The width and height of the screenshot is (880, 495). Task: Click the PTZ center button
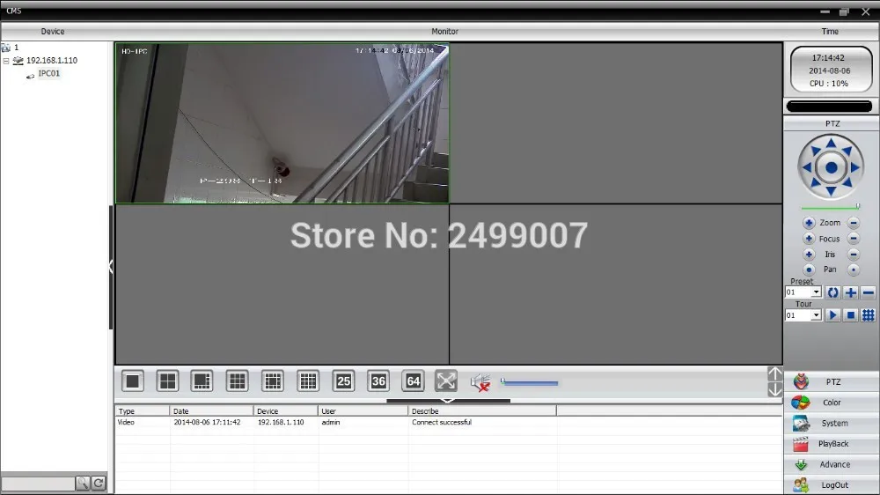tap(832, 167)
